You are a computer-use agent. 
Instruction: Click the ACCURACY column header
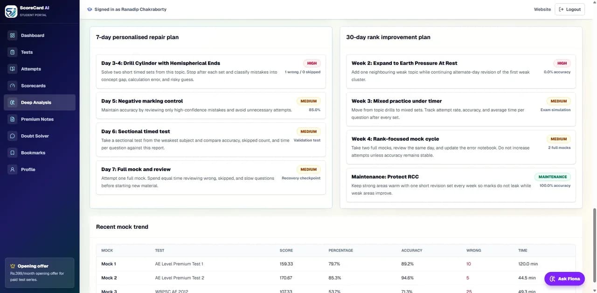412,251
